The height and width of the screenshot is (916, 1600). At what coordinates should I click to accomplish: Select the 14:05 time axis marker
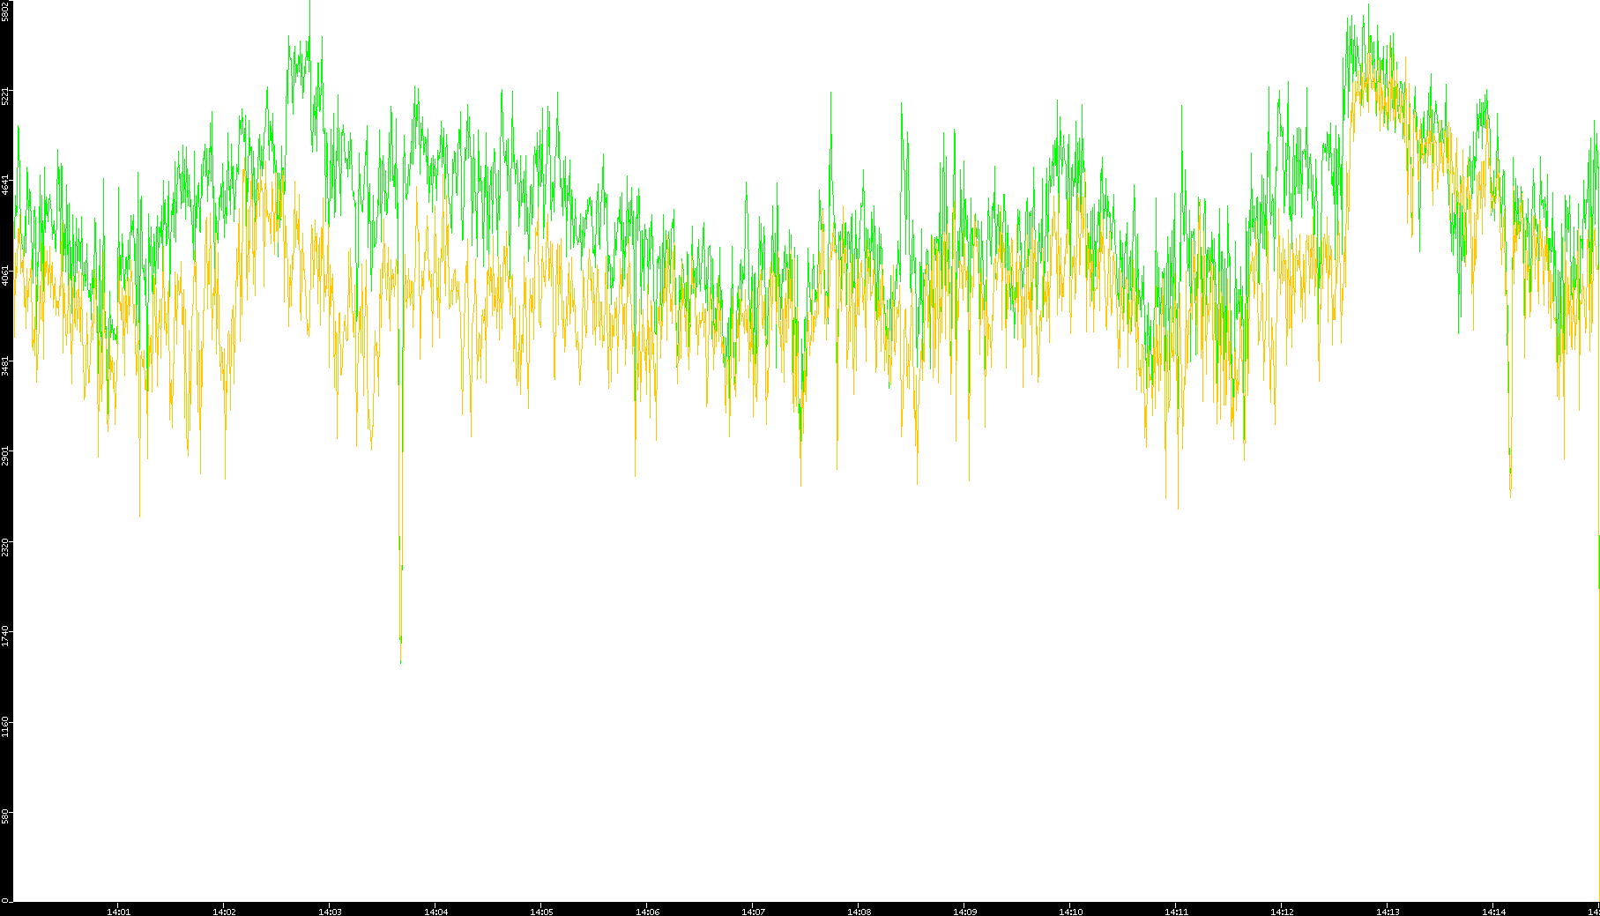541,911
